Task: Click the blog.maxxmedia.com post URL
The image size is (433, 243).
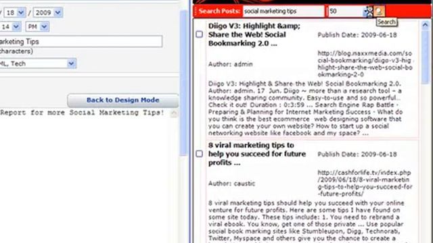Action: [x=365, y=63]
